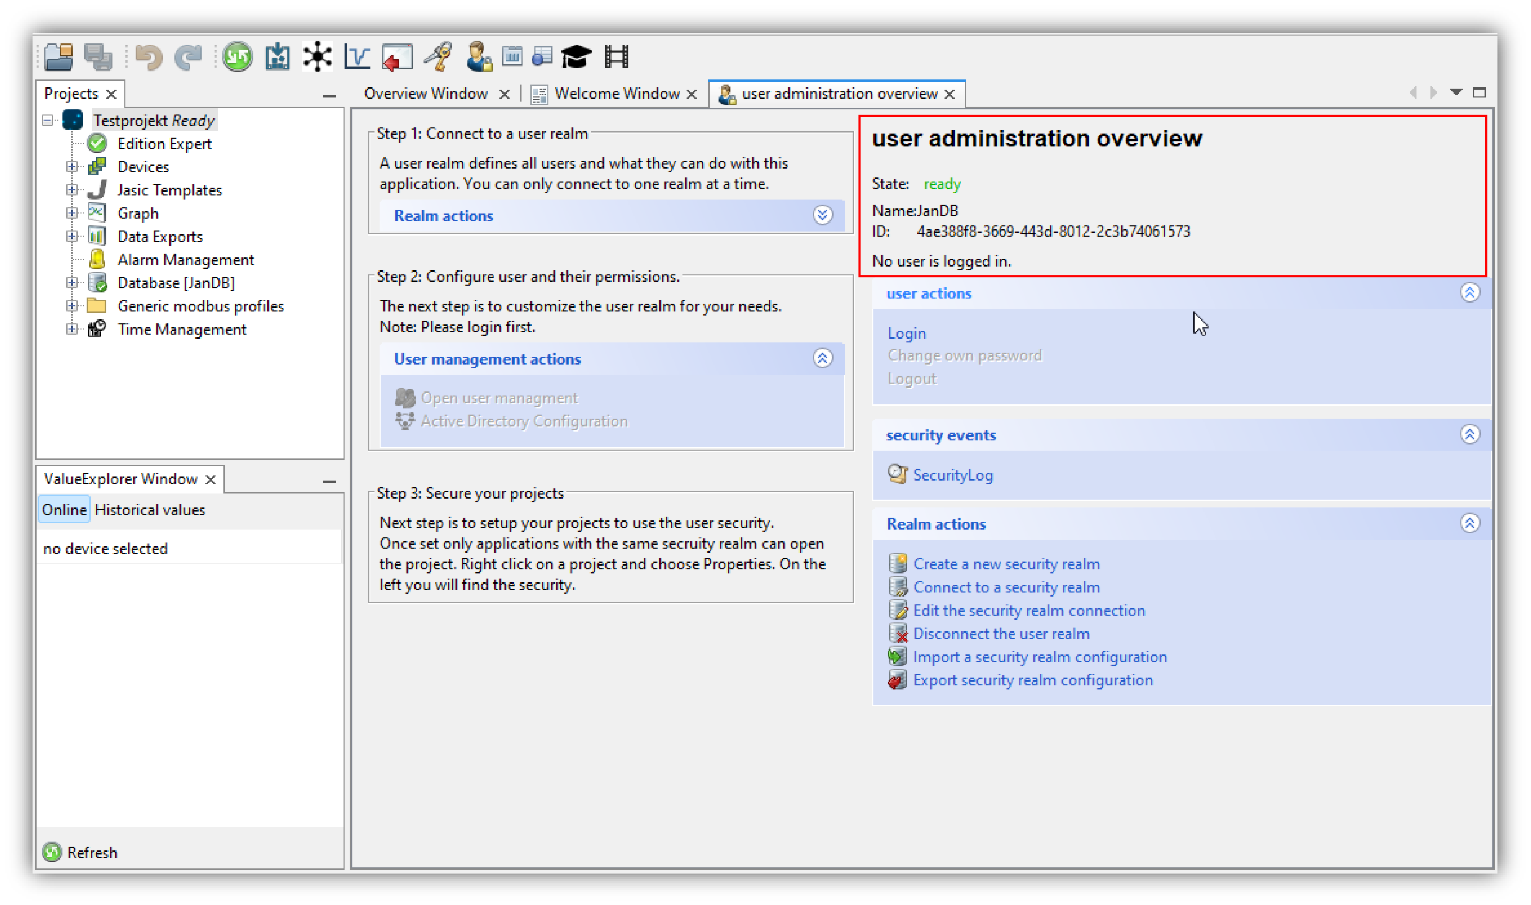Select the Historical values tab

point(150,510)
